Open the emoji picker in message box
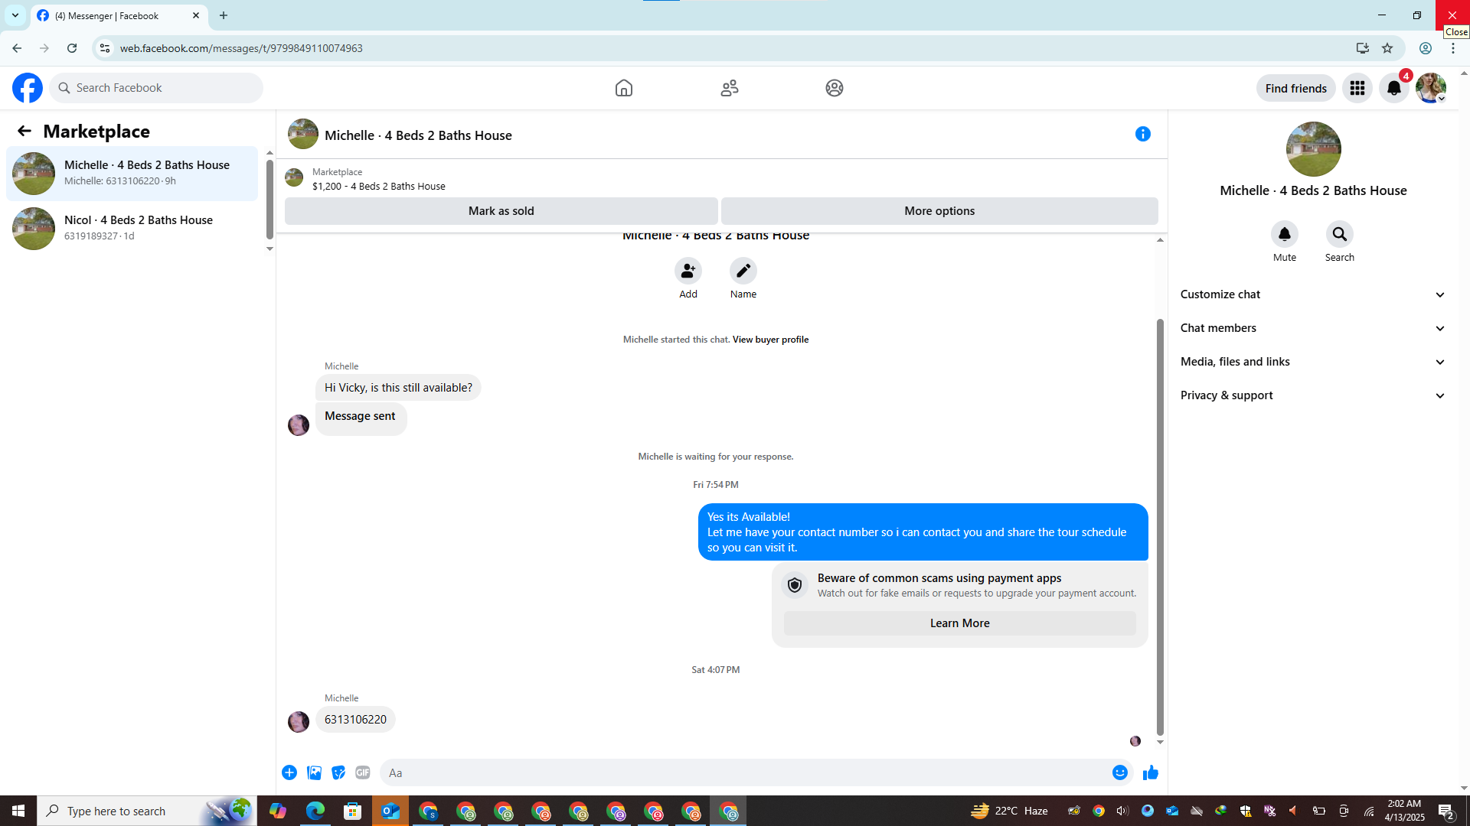 (x=1120, y=772)
